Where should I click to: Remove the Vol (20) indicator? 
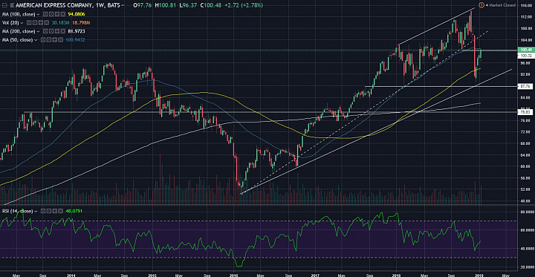pyautogui.click(x=46, y=22)
